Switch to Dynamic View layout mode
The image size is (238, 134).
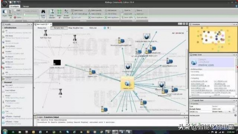click(x=59, y=28)
